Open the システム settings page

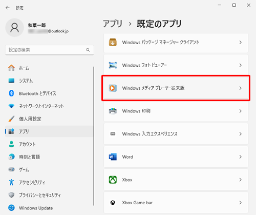(x=49, y=81)
